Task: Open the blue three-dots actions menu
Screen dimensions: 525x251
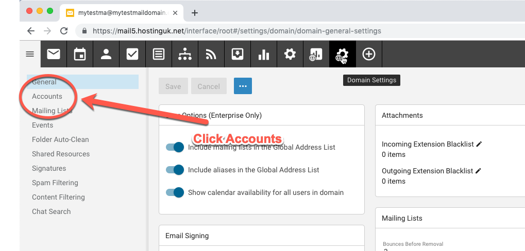Action: pos(243,86)
